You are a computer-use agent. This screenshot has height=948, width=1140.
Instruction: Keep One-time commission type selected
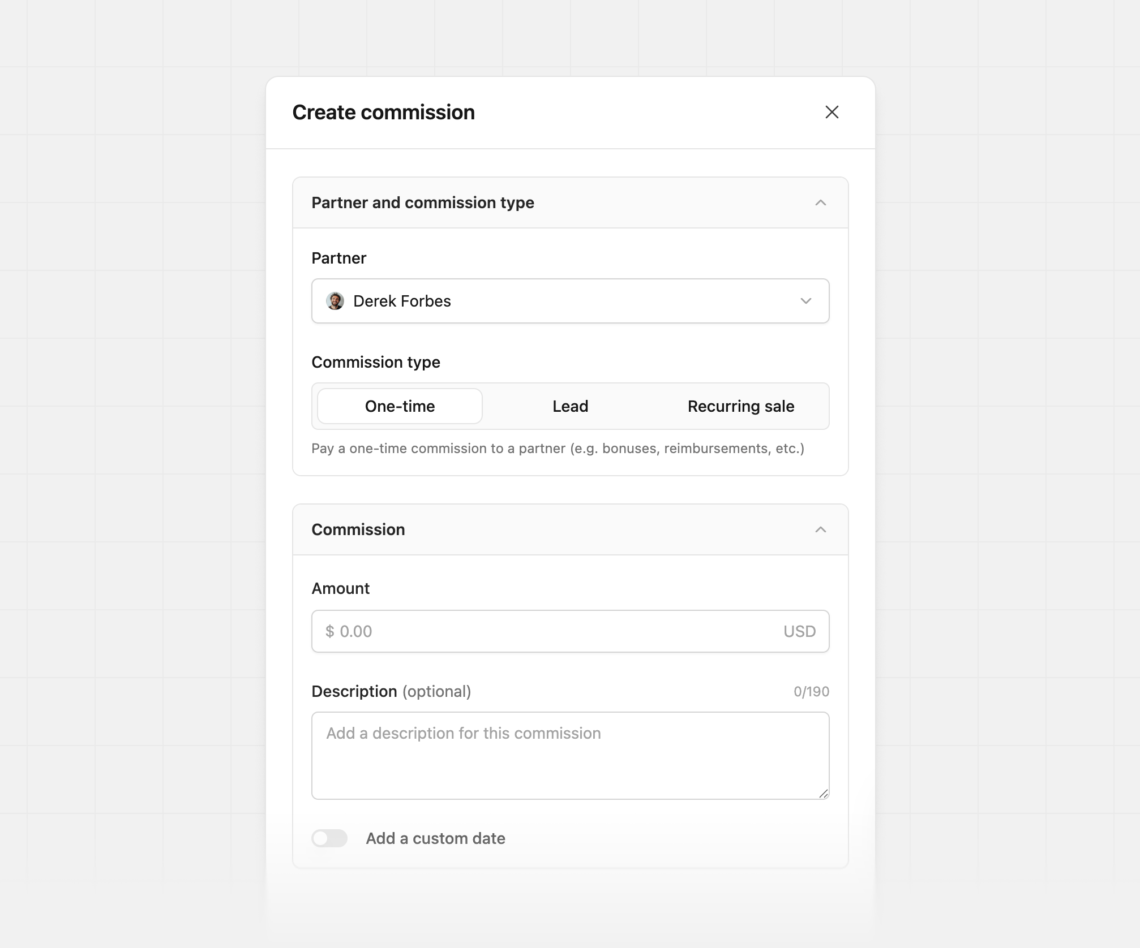coord(399,406)
